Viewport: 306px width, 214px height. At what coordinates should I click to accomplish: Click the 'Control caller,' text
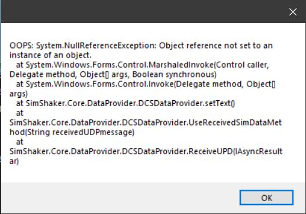pos(242,65)
